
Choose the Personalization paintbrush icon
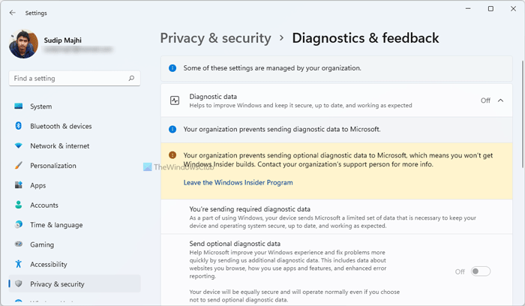pyautogui.click(x=19, y=166)
